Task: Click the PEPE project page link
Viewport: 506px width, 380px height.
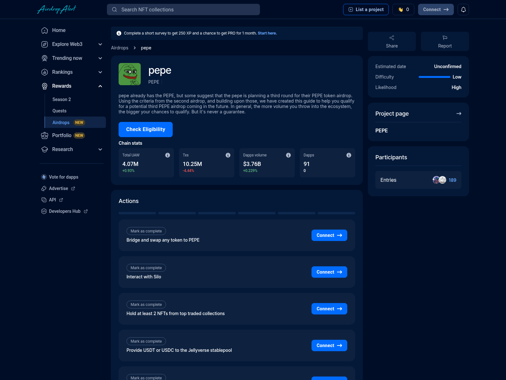Action: click(x=381, y=130)
